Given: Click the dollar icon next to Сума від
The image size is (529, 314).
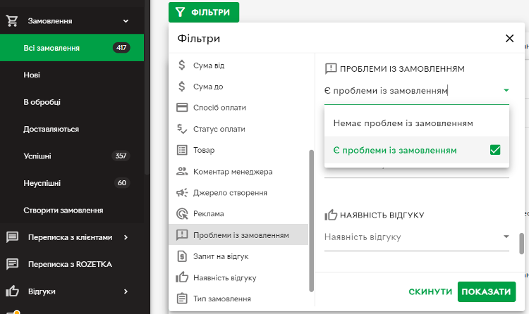Looking at the screenshot, I should pos(182,65).
